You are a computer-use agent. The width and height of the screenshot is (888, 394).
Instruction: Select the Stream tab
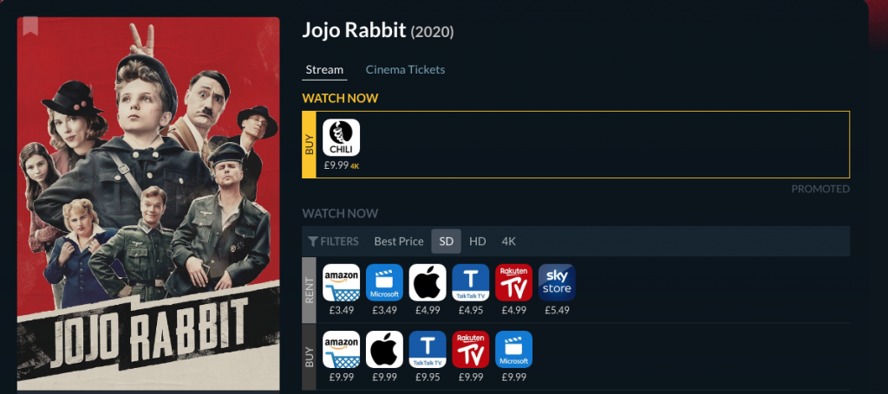point(324,69)
